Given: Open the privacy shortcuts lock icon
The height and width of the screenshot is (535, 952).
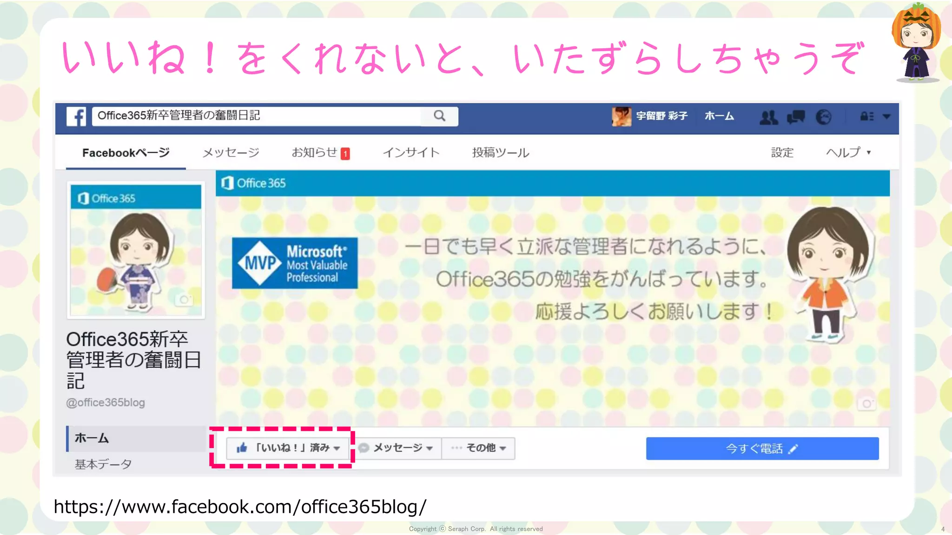Looking at the screenshot, I should pyautogui.click(x=866, y=117).
